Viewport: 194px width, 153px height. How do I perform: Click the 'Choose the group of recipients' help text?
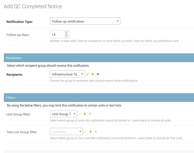pos(94,81)
